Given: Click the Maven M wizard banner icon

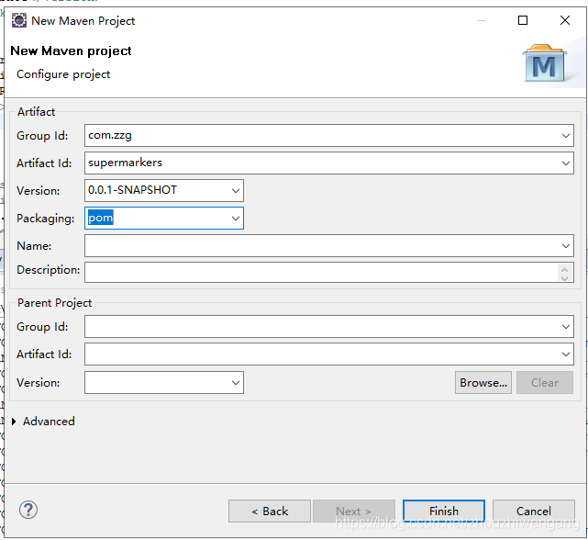Looking at the screenshot, I should tap(544, 63).
